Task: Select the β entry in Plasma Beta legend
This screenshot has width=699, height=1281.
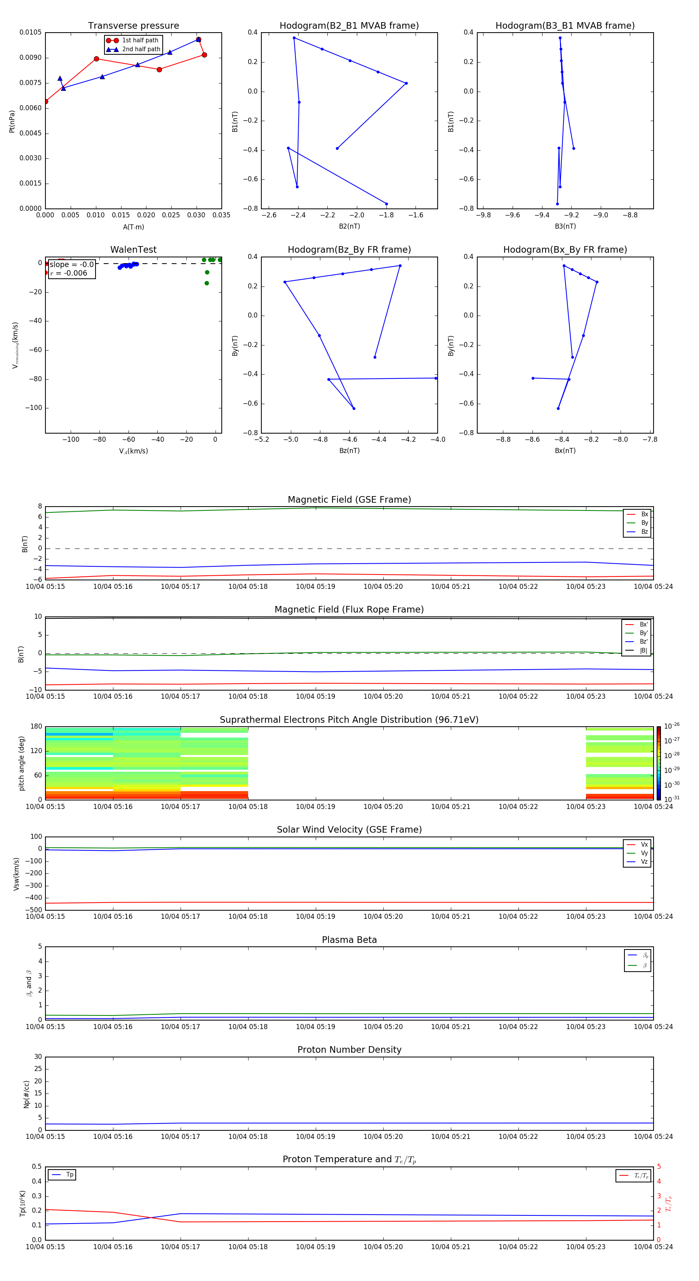Action: [x=638, y=965]
